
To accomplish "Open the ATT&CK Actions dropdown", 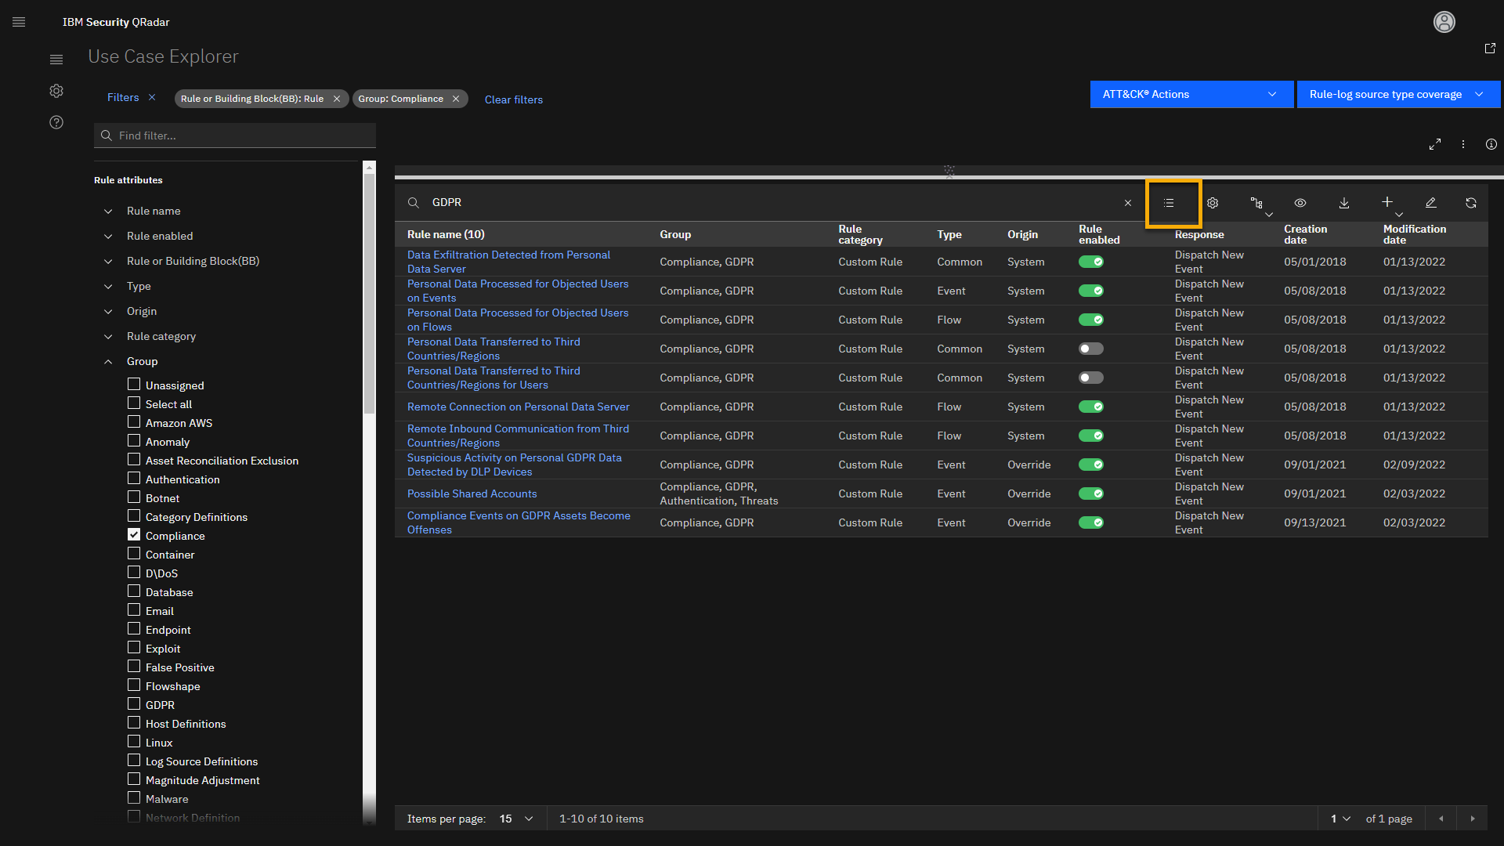I will [1191, 94].
